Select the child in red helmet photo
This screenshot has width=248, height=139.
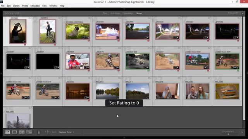pos(77,61)
